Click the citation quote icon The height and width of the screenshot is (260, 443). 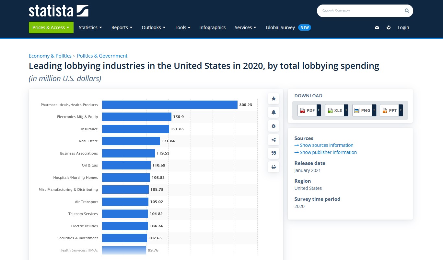[x=274, y=153]
